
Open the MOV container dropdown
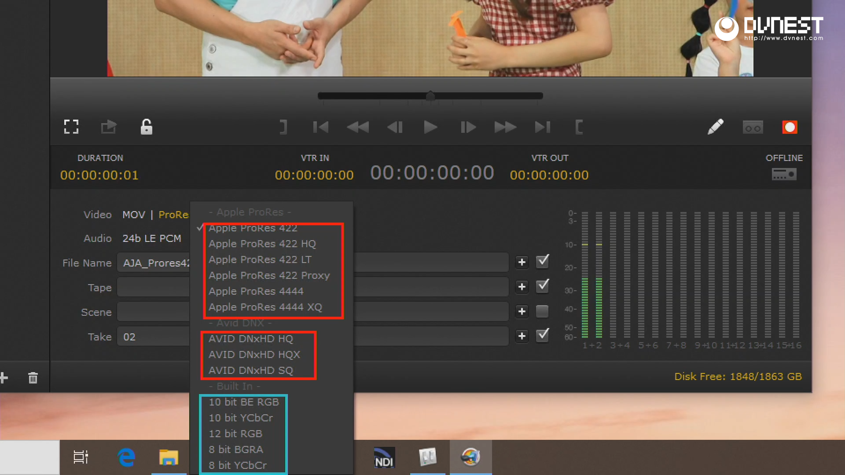133,215
